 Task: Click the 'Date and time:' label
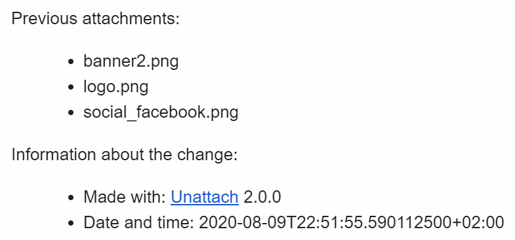point(139,222)
